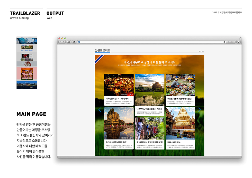Open the downloads icon right of Reader
252x178 pixels.
pos(238,42)
